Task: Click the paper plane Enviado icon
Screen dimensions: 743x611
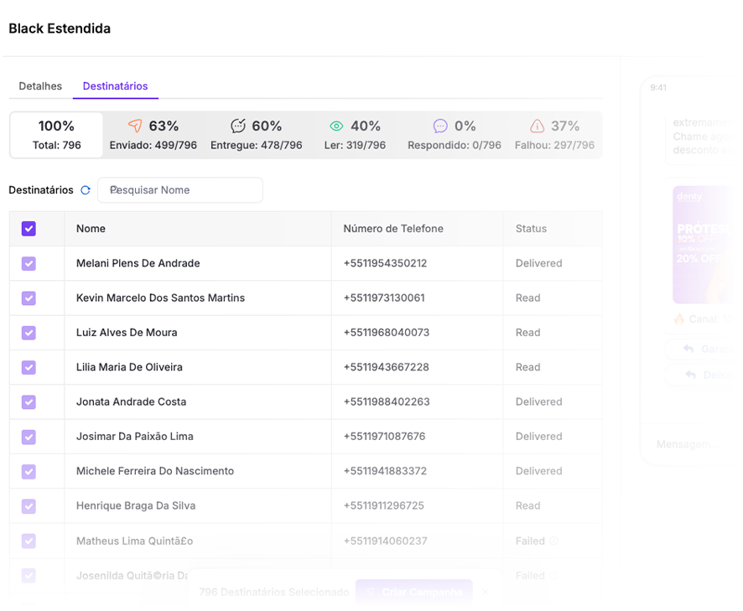Action: pyautogui.click(x=135, y=126)
